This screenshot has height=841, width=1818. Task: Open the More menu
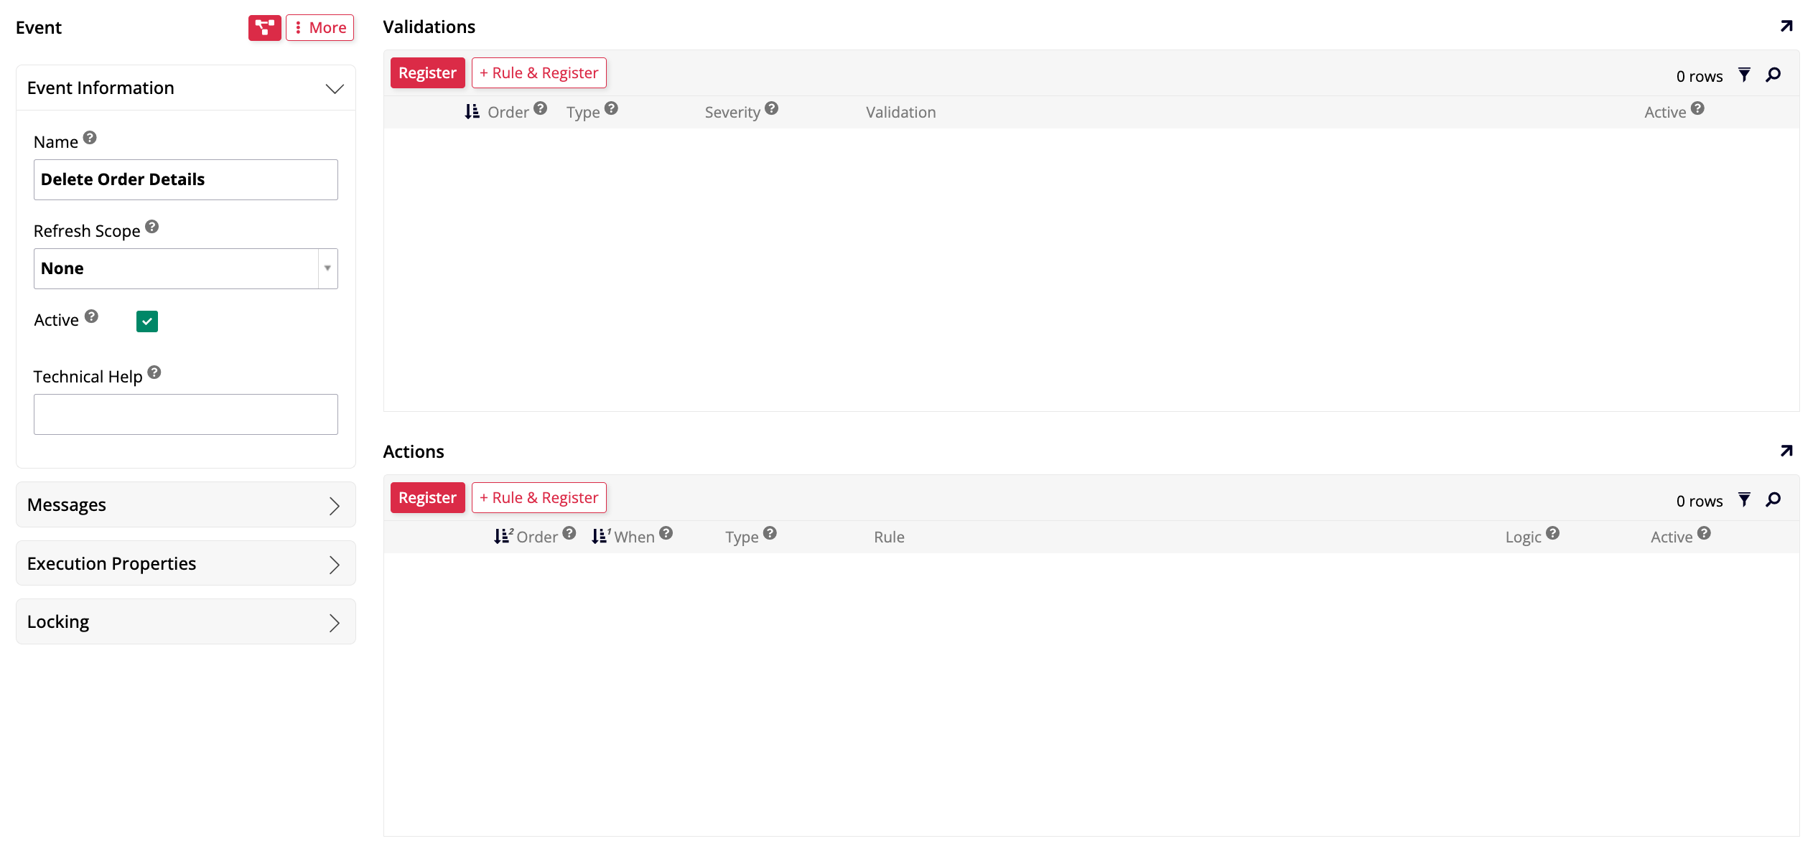[320, 27]
